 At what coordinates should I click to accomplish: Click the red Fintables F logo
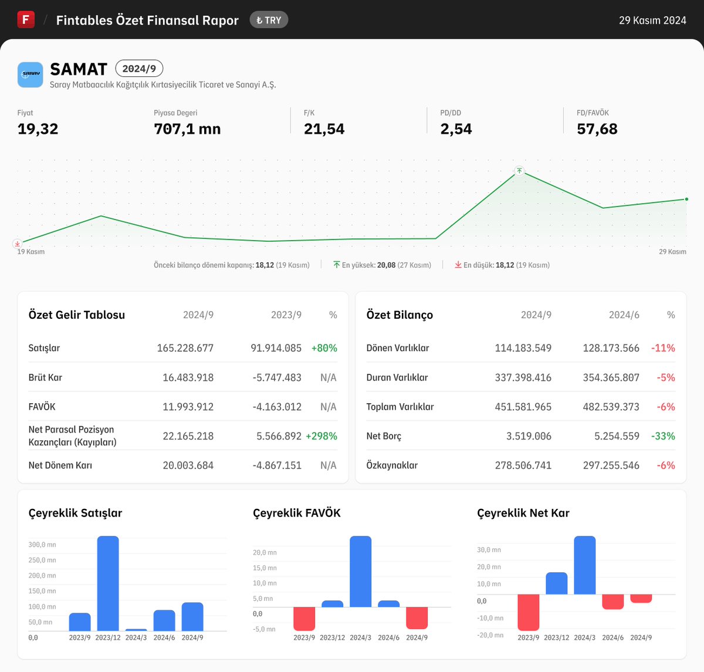(x=26, y=19)
